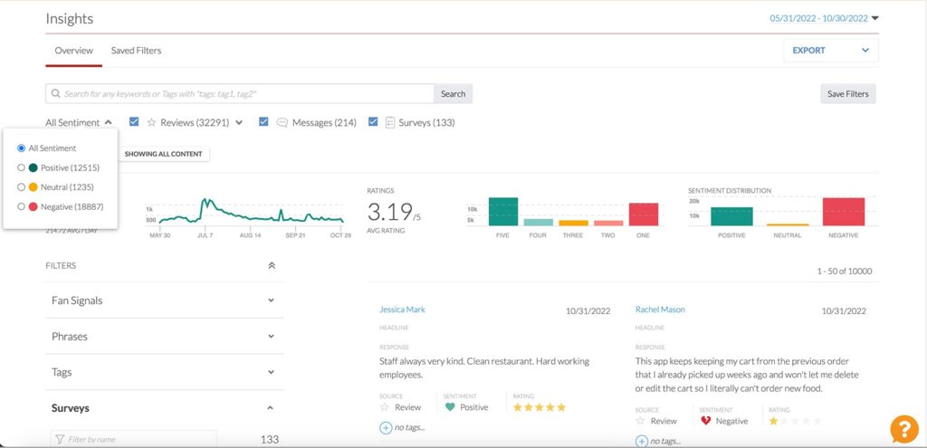The height and width of the screenshot is (448, 927).
Task: Select the Neutral (1235) radio option
Action: click(22, 187)
